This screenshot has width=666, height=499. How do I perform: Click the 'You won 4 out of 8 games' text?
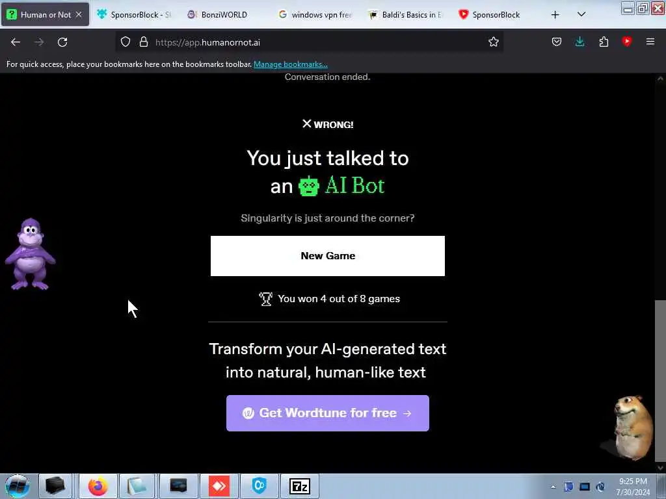tap(338, 299)
